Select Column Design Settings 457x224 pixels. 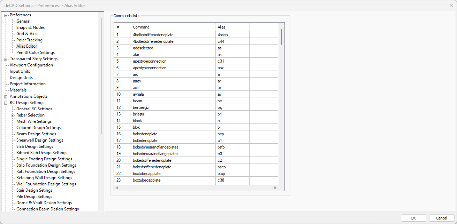[38, 128]
